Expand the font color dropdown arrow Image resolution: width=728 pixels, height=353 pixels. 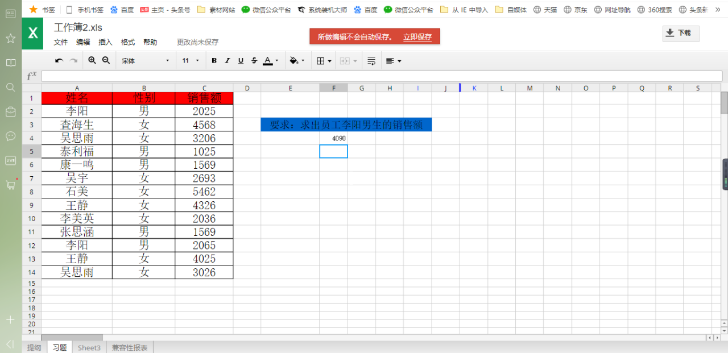point(277,61)
